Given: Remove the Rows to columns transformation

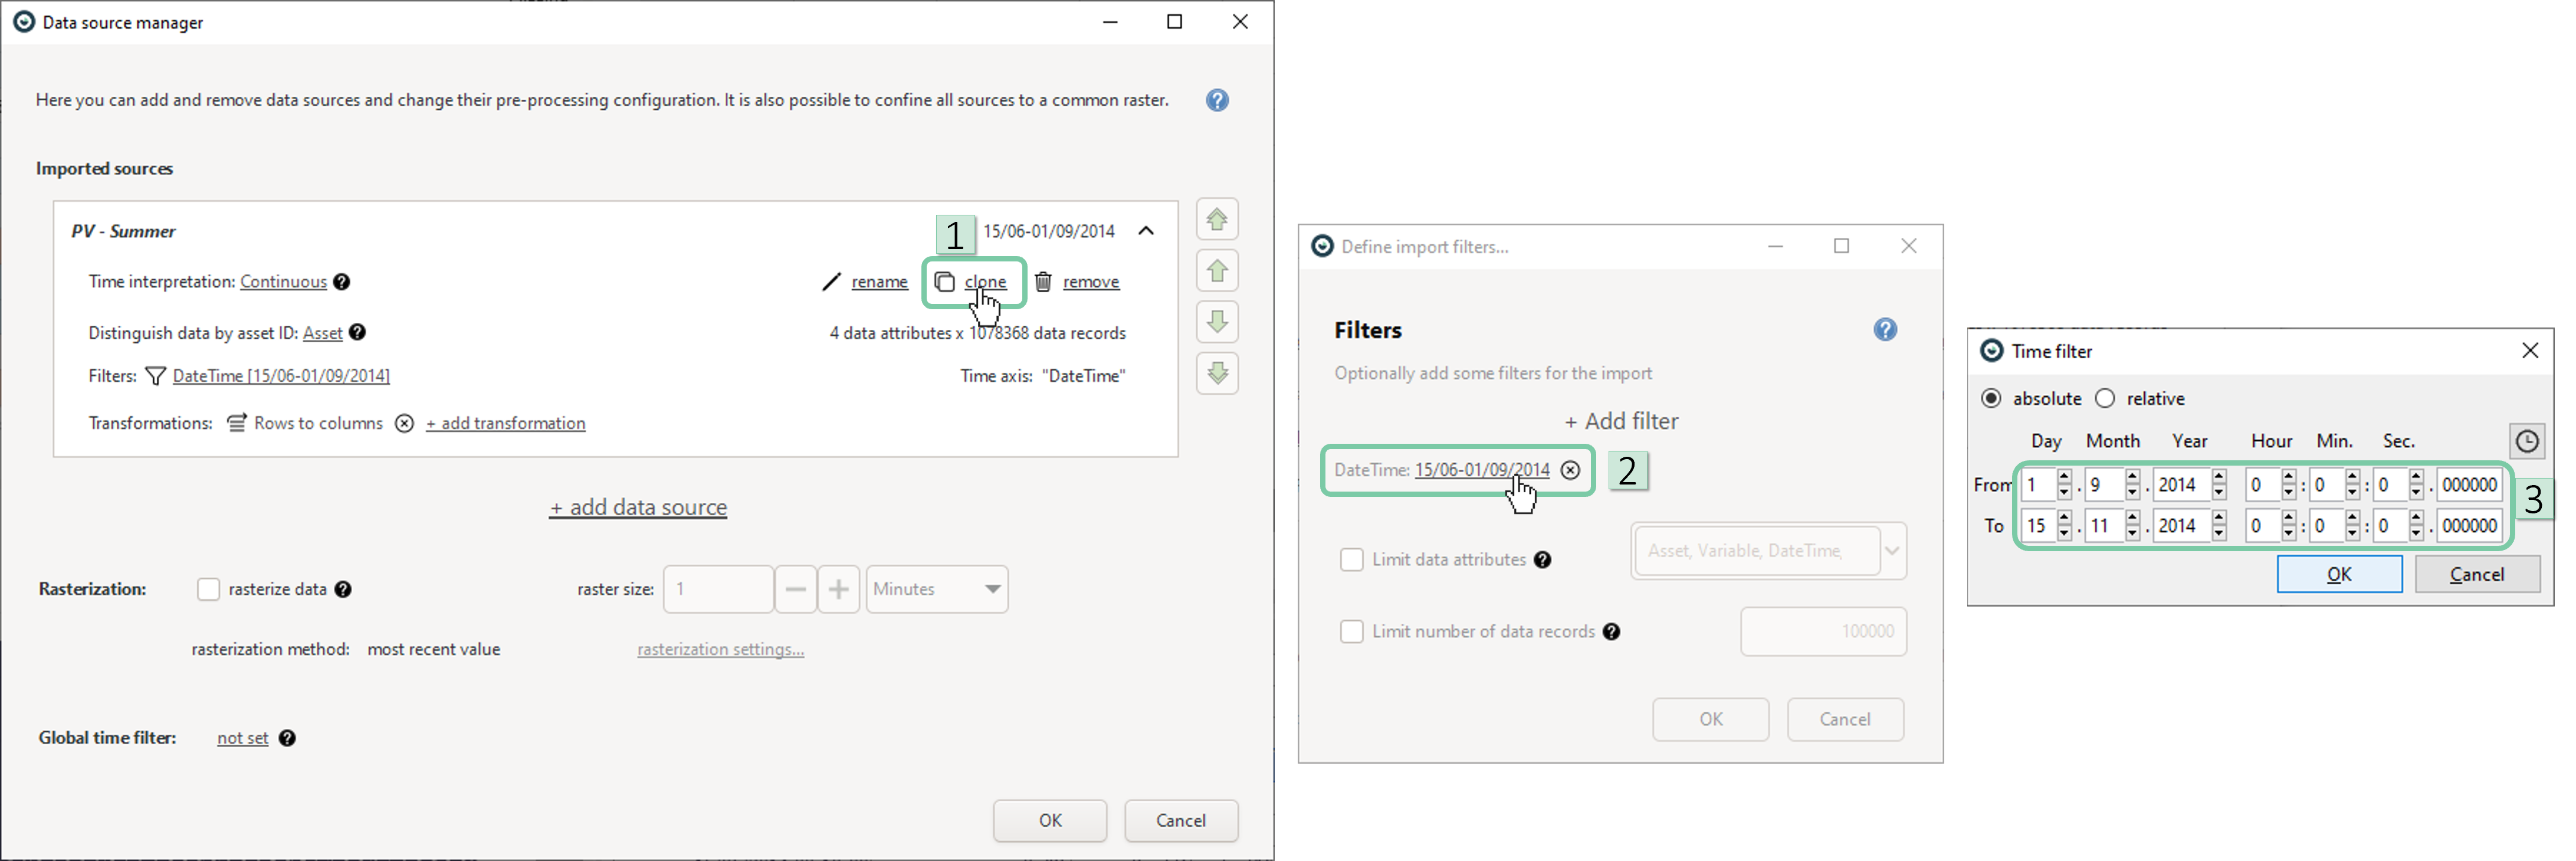Looking at the screenshot, I should point(404,423).
